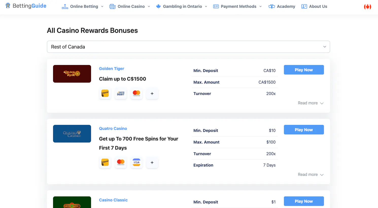
Task: Click the BettingGuide brand name
Action: pyautogui.click(x=29, y=6)
